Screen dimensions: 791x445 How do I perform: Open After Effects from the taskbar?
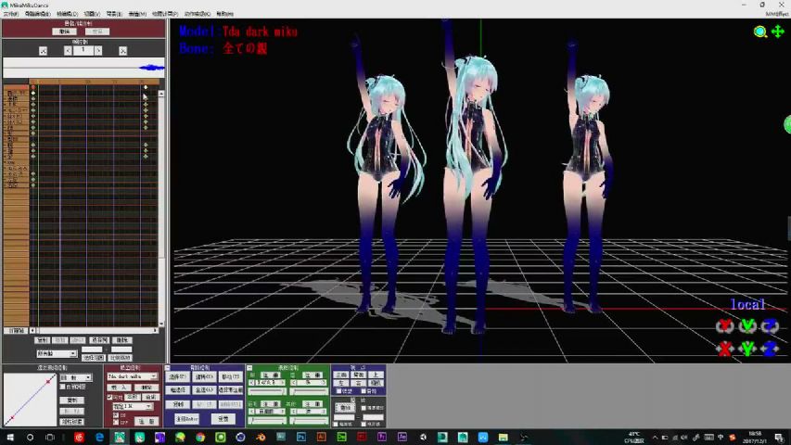(402, 437)
